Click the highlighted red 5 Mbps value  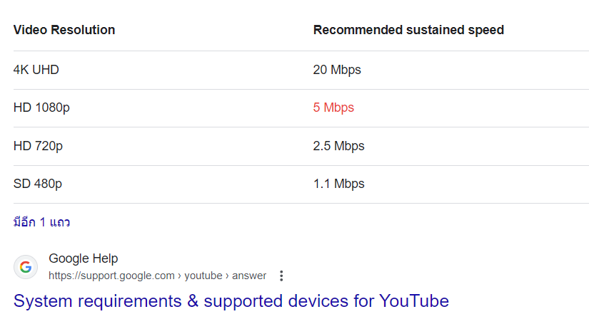pos(333,108)
